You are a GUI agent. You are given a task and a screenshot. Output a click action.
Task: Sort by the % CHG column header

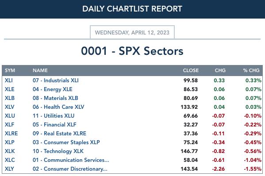point(251,70)
